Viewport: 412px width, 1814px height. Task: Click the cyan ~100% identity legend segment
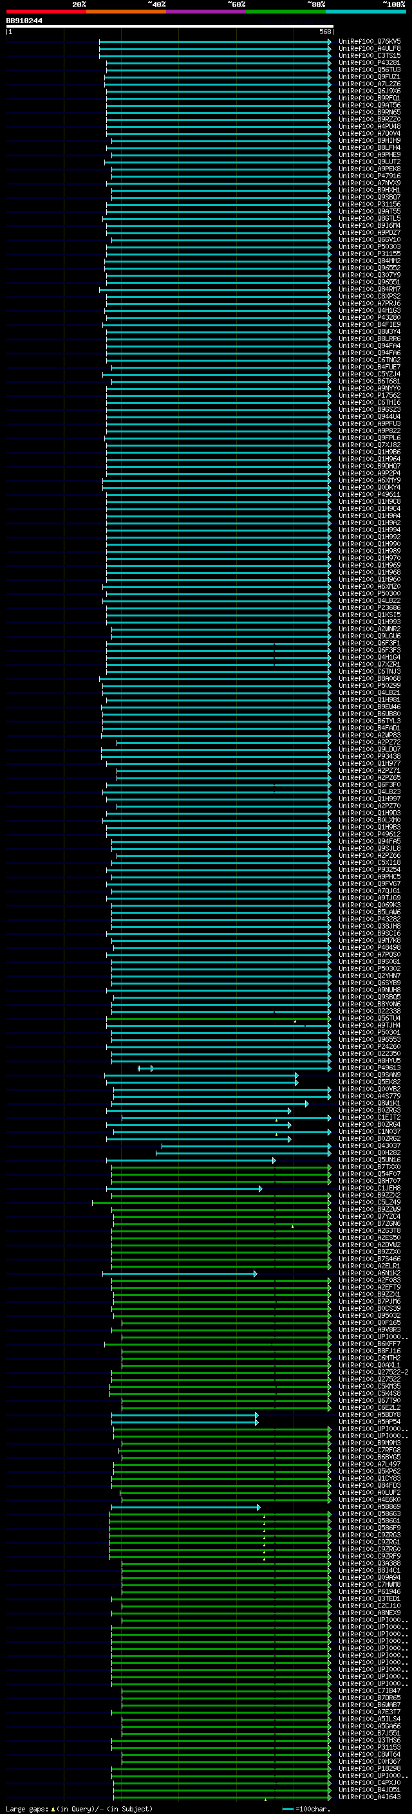(x=366, y=12)
